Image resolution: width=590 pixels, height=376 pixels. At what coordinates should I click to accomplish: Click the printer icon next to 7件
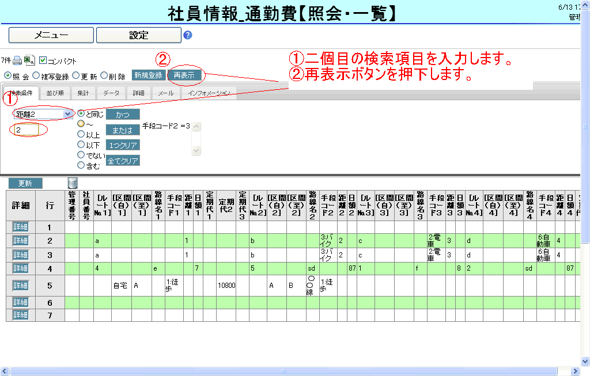click(17, 60)
